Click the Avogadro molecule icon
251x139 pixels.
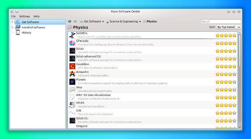click(x=72, y=74)
